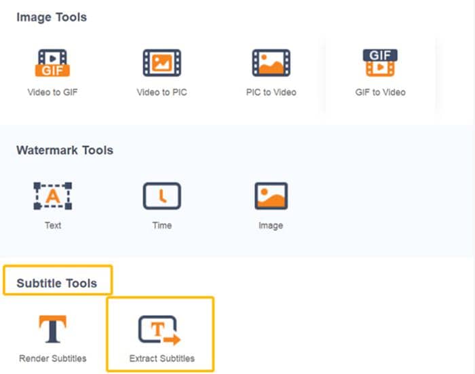Select the 'Extract Subtitles' text label
The image size is (475, 374).
tap(161, 358)
